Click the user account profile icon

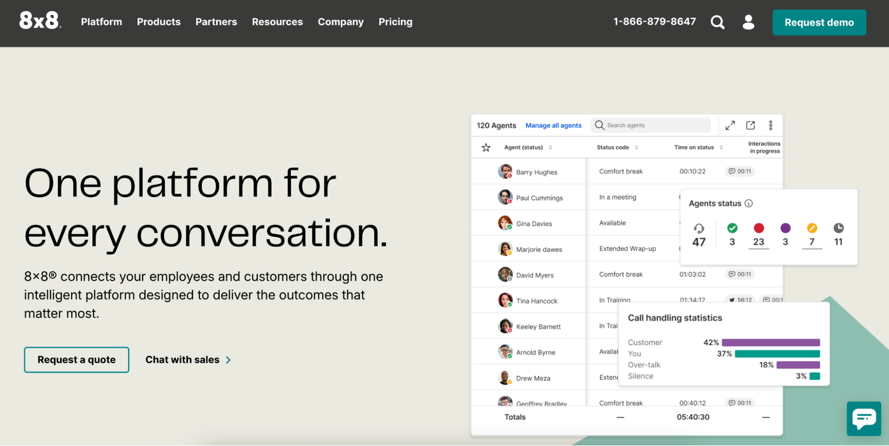click(748, 22)
